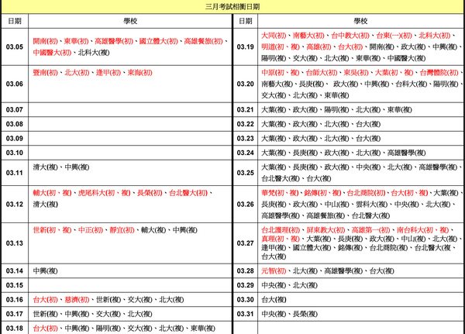Image resolution: width=465 pixels, height=334 pixels.
Task: Click 長榮(複) in the 03.31 row
Action: tap(305, 314)
